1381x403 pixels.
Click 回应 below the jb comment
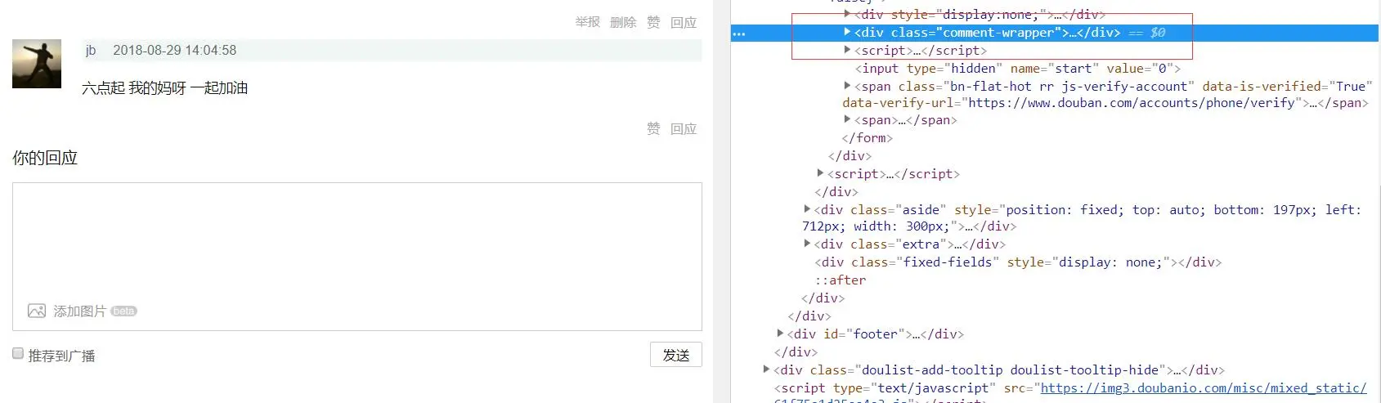[684, 128]
